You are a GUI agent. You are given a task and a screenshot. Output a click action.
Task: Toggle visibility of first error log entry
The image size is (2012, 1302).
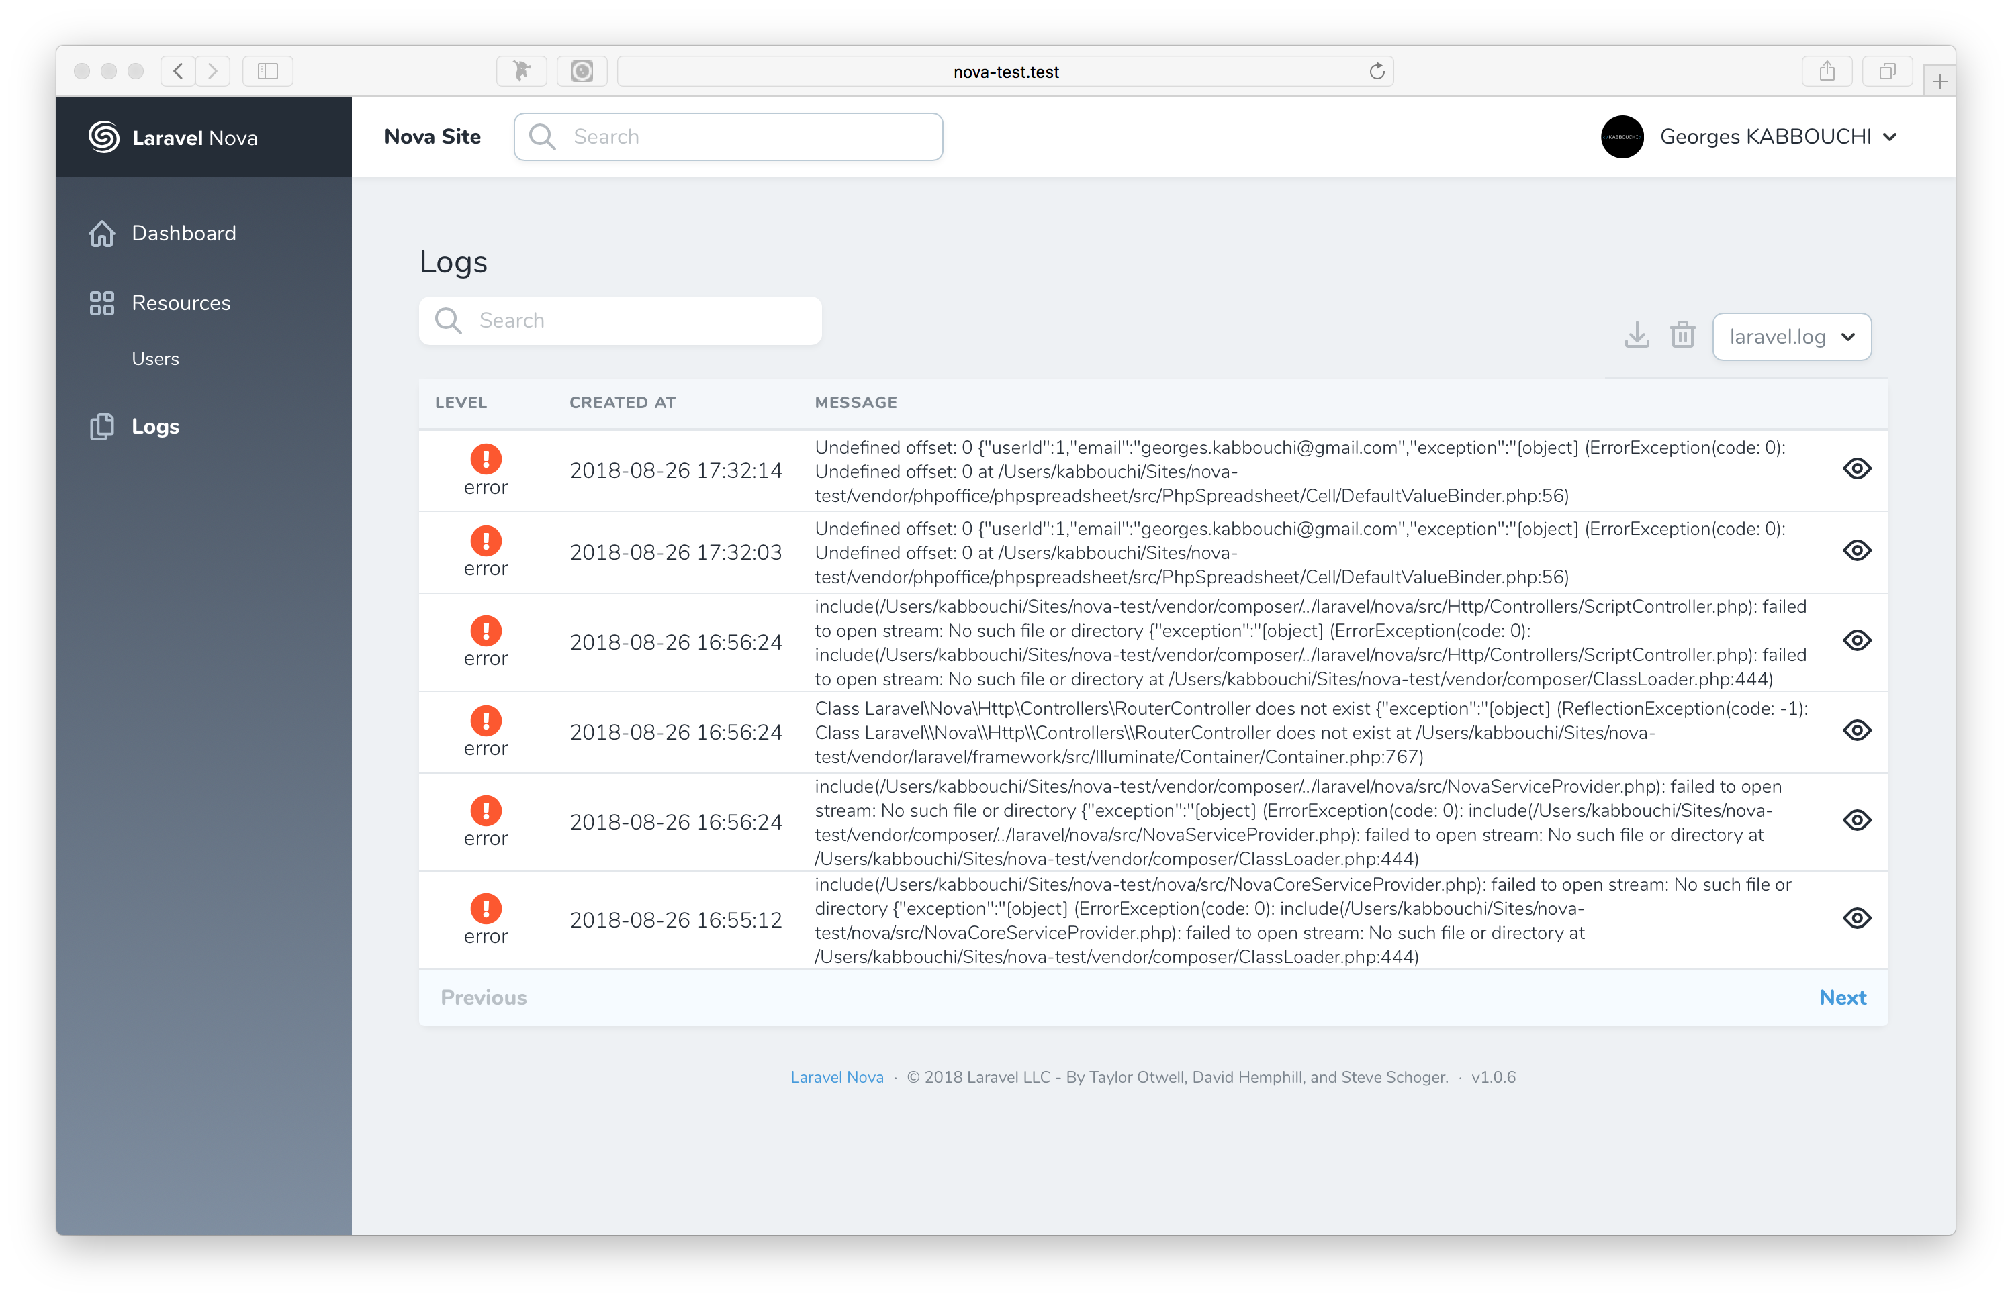click(1855, 469)
